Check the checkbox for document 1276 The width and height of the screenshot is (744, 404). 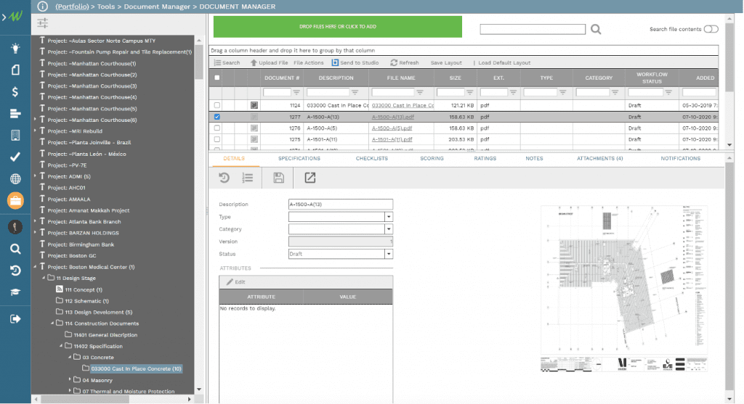[x=217, y=128]
